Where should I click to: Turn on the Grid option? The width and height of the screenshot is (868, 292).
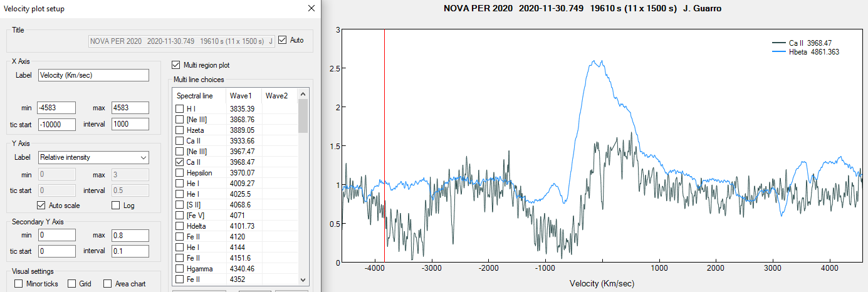tap(72, 284)
